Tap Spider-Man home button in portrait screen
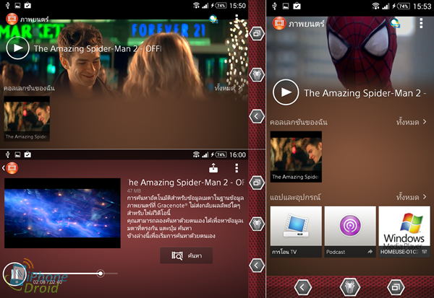 pos(350,287)
